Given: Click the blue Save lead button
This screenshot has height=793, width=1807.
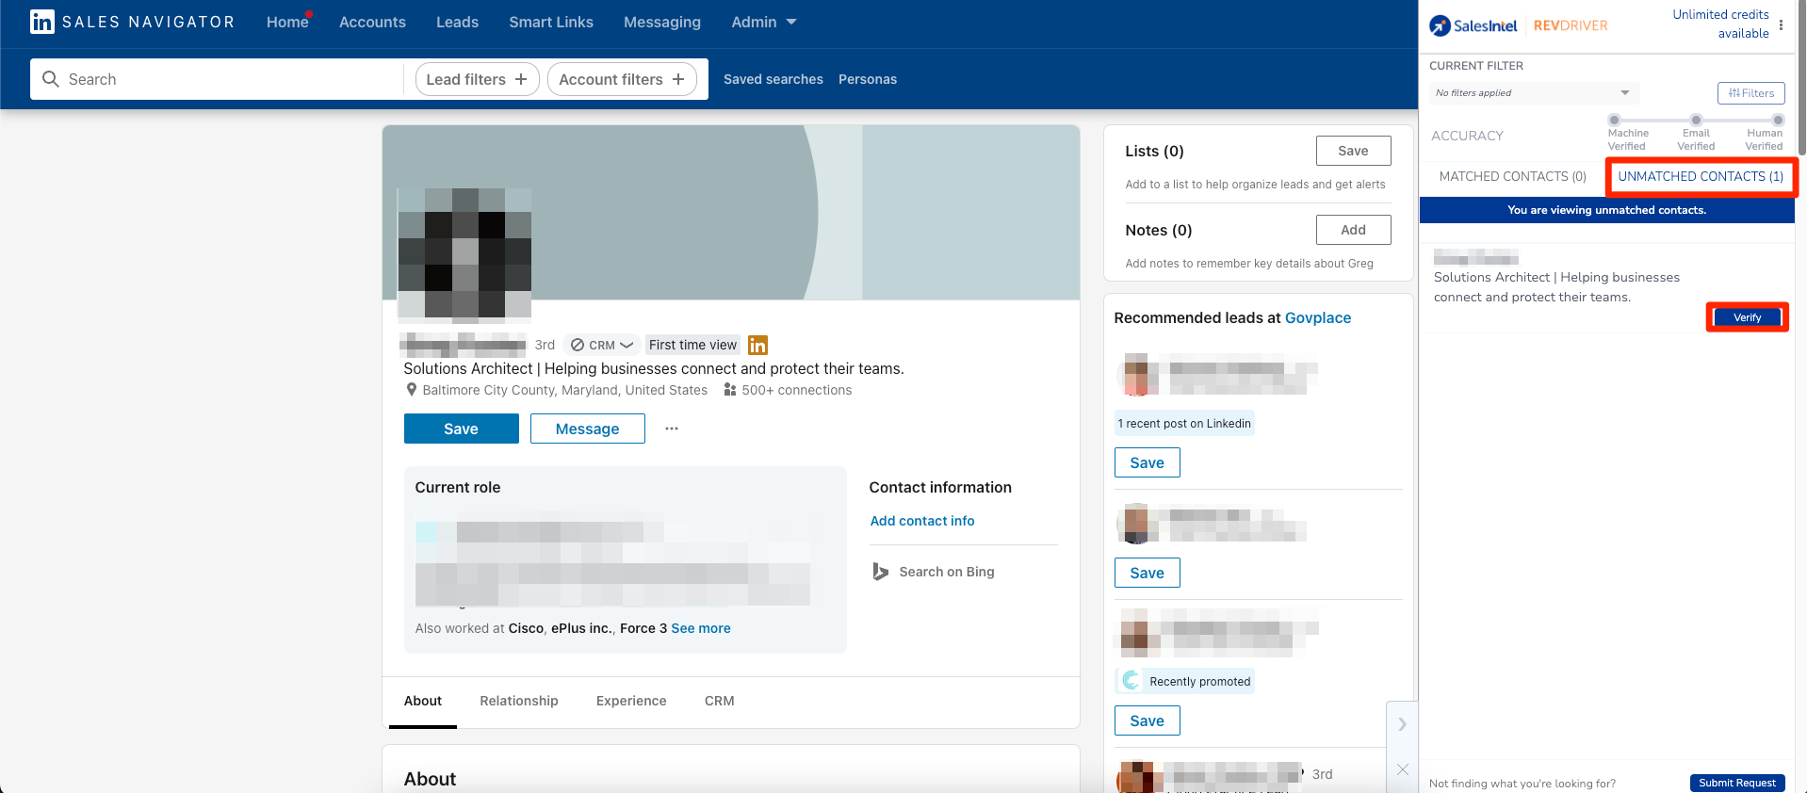Looking at the screenshot, I should (x=462, y=429).
